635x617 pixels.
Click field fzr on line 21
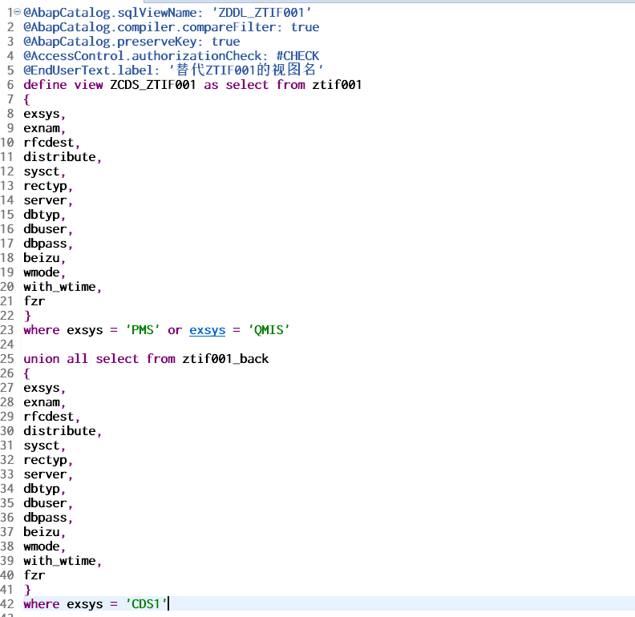[34, 301]
